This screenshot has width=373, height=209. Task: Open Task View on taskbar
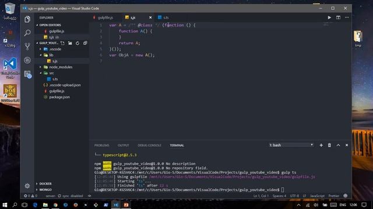[x=24, y=205]
